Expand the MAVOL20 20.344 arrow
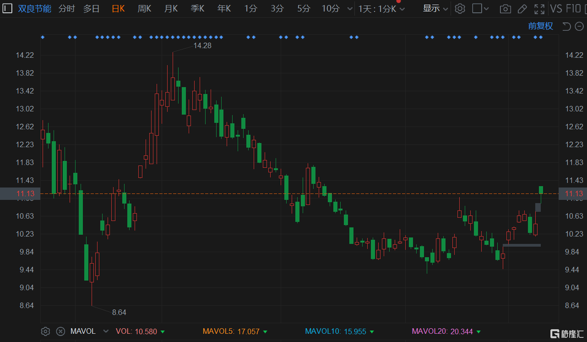Viewport: 587px width, 342px height. pos(478,331)
